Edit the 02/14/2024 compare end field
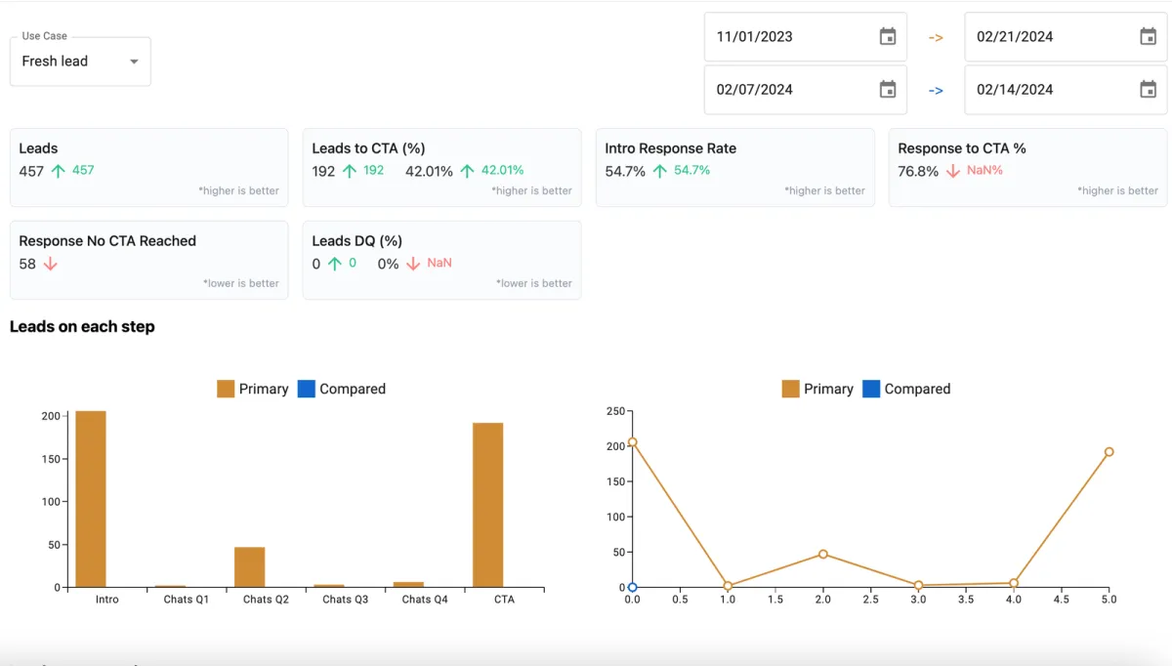The image size is (1172, 666). 1066,90
